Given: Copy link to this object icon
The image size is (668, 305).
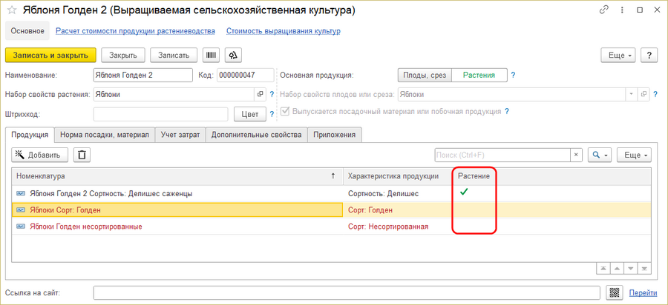Looking at the screenshot, I should 603,10.
